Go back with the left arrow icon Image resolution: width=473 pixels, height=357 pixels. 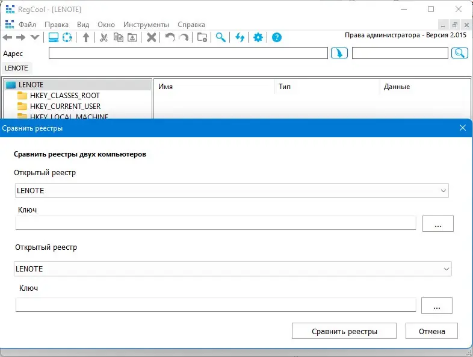click(7, 37)
